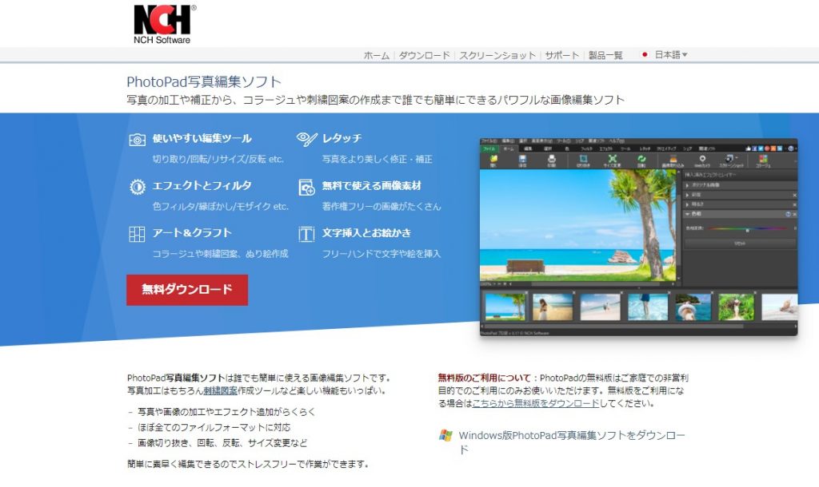Viewport: 819px width, 487px height.
Task: Click the コラージュ colorful tiles icon in PhotoPad
Action: click(x=763, y=159)
